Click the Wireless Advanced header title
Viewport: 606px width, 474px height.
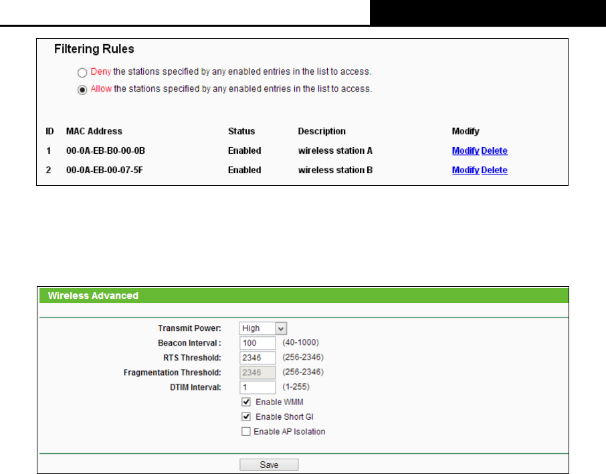coord(93,295)
